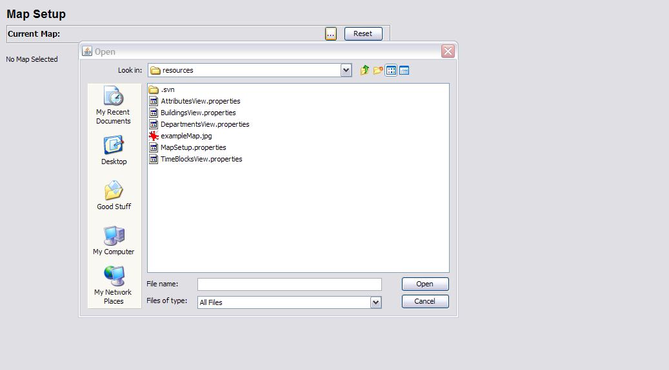Click the Open button in dialog
This screenshot has width=669, height=370.
click(x=424, y=284)
